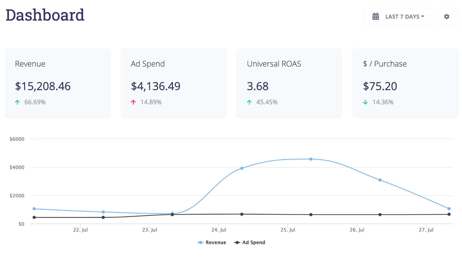Click the red up arrow on Ad Spend card
Image resolution: width=462 pixels, height=260 pixels.
click(133, 102)
